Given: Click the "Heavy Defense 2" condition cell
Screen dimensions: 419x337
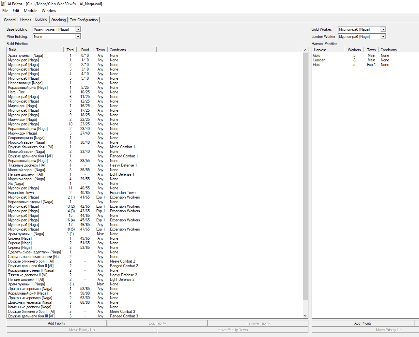Looking at the screenshot, I should click(123, 275).
